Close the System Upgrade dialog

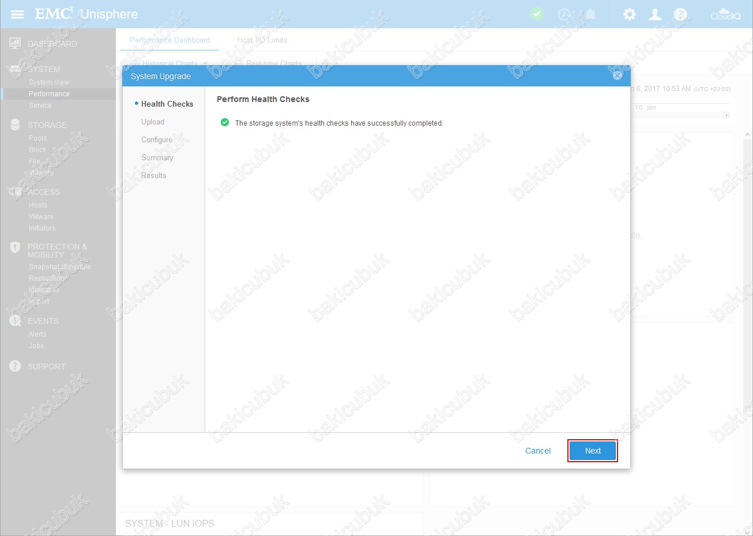[618, 76]
